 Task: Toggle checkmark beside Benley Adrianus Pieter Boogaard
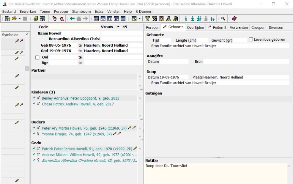click(34, 98)
